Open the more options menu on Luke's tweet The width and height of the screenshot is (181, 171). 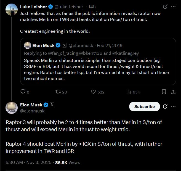click(173, 7)
